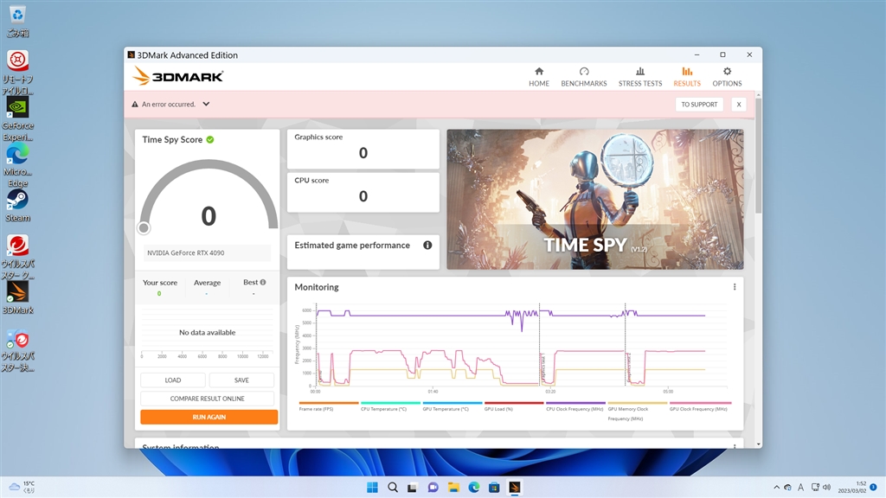Select the GeForce Experience desktop shortcut
886x498 pixels.
click(17, 118)
